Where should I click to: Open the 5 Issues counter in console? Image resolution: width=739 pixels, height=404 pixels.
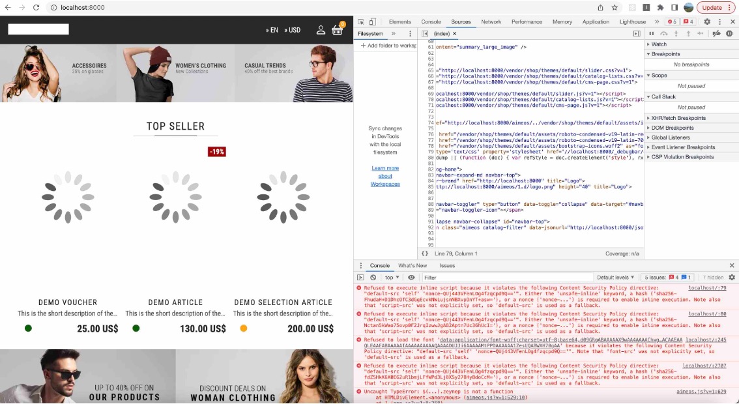667,278
